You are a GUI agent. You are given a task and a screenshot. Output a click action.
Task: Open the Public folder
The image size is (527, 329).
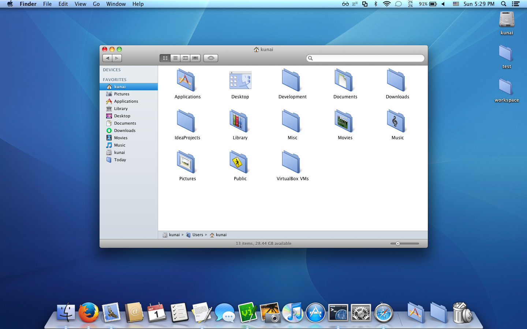(x=240, y=162)
